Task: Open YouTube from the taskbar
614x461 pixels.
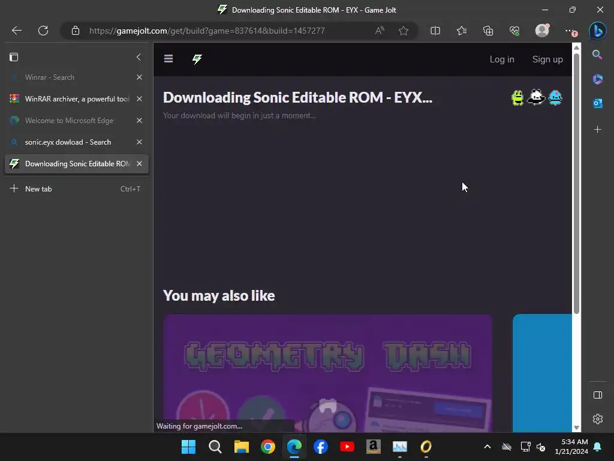Action: click(x=347, y=447)
